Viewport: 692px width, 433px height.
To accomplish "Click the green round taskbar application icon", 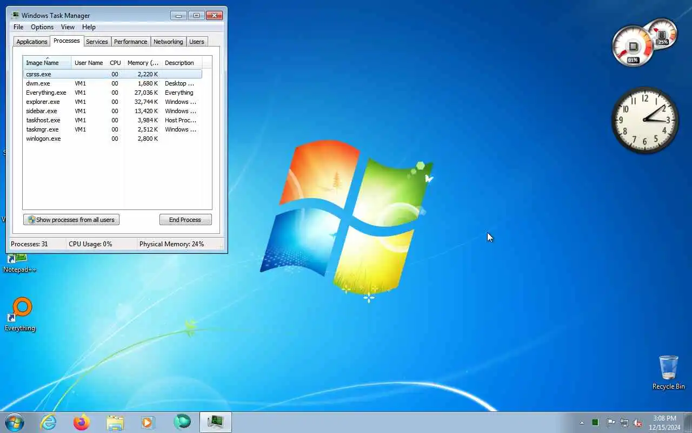I will [x=182, y=422].
